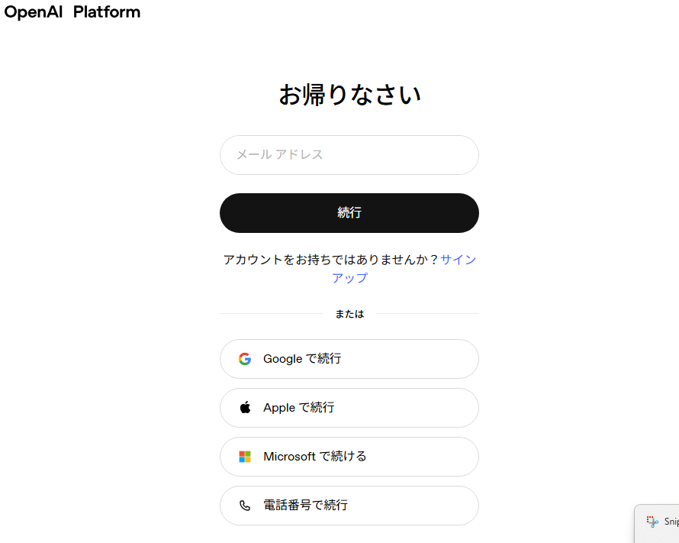This screenshot has width=679, height=543.
Task: Select the Microsoft で続ける sign-in button
Action: [349, 457]
